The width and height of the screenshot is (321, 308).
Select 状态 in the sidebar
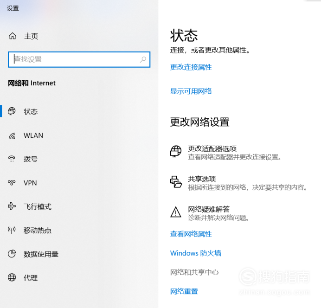coord(31,111)
